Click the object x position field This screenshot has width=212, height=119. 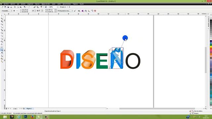(x=26, y=10)
